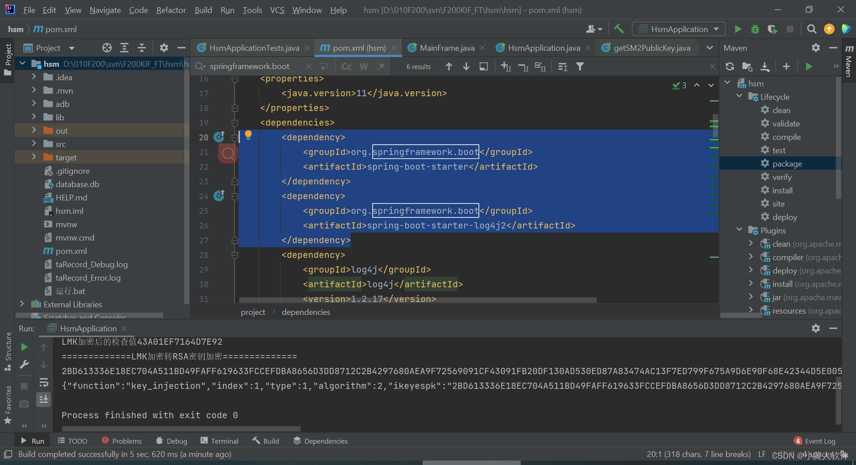Open Maven panel settings gear

pyautogui.click(x=816, y=48)
